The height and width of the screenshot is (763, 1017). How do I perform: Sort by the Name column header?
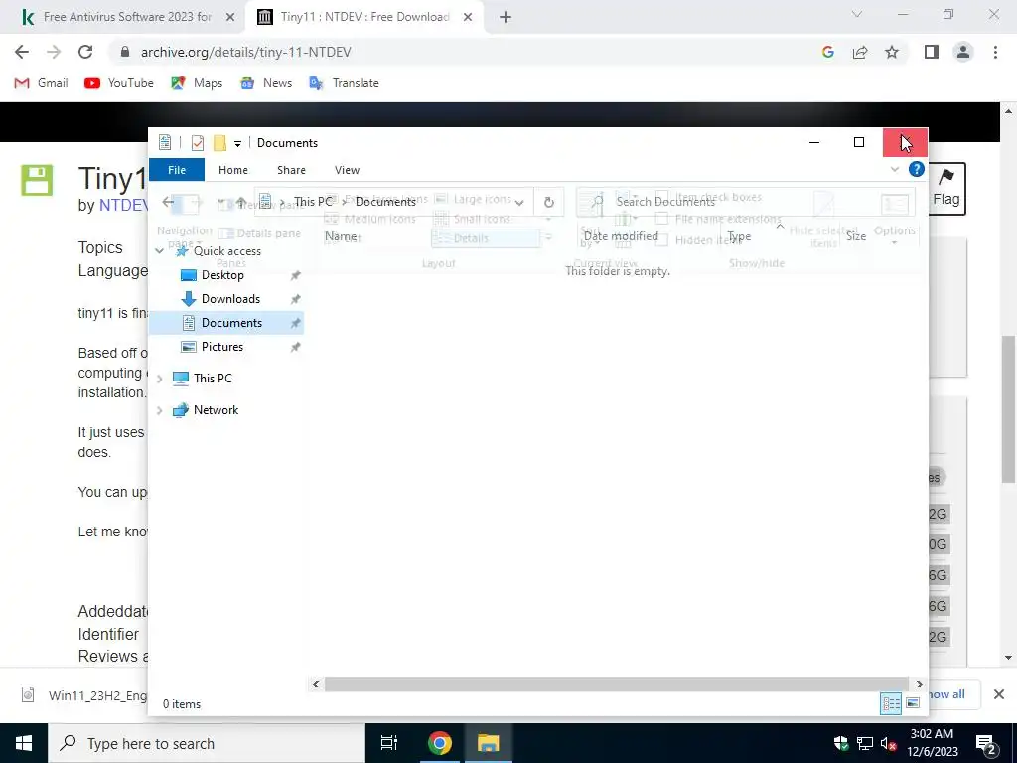pos(341,236)
